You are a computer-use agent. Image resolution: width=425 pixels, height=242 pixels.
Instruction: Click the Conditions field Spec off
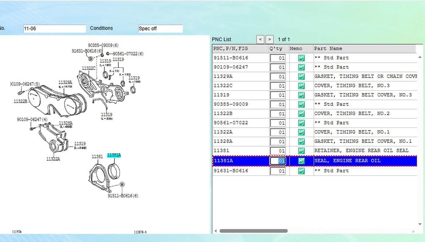[x=160, y=29]
